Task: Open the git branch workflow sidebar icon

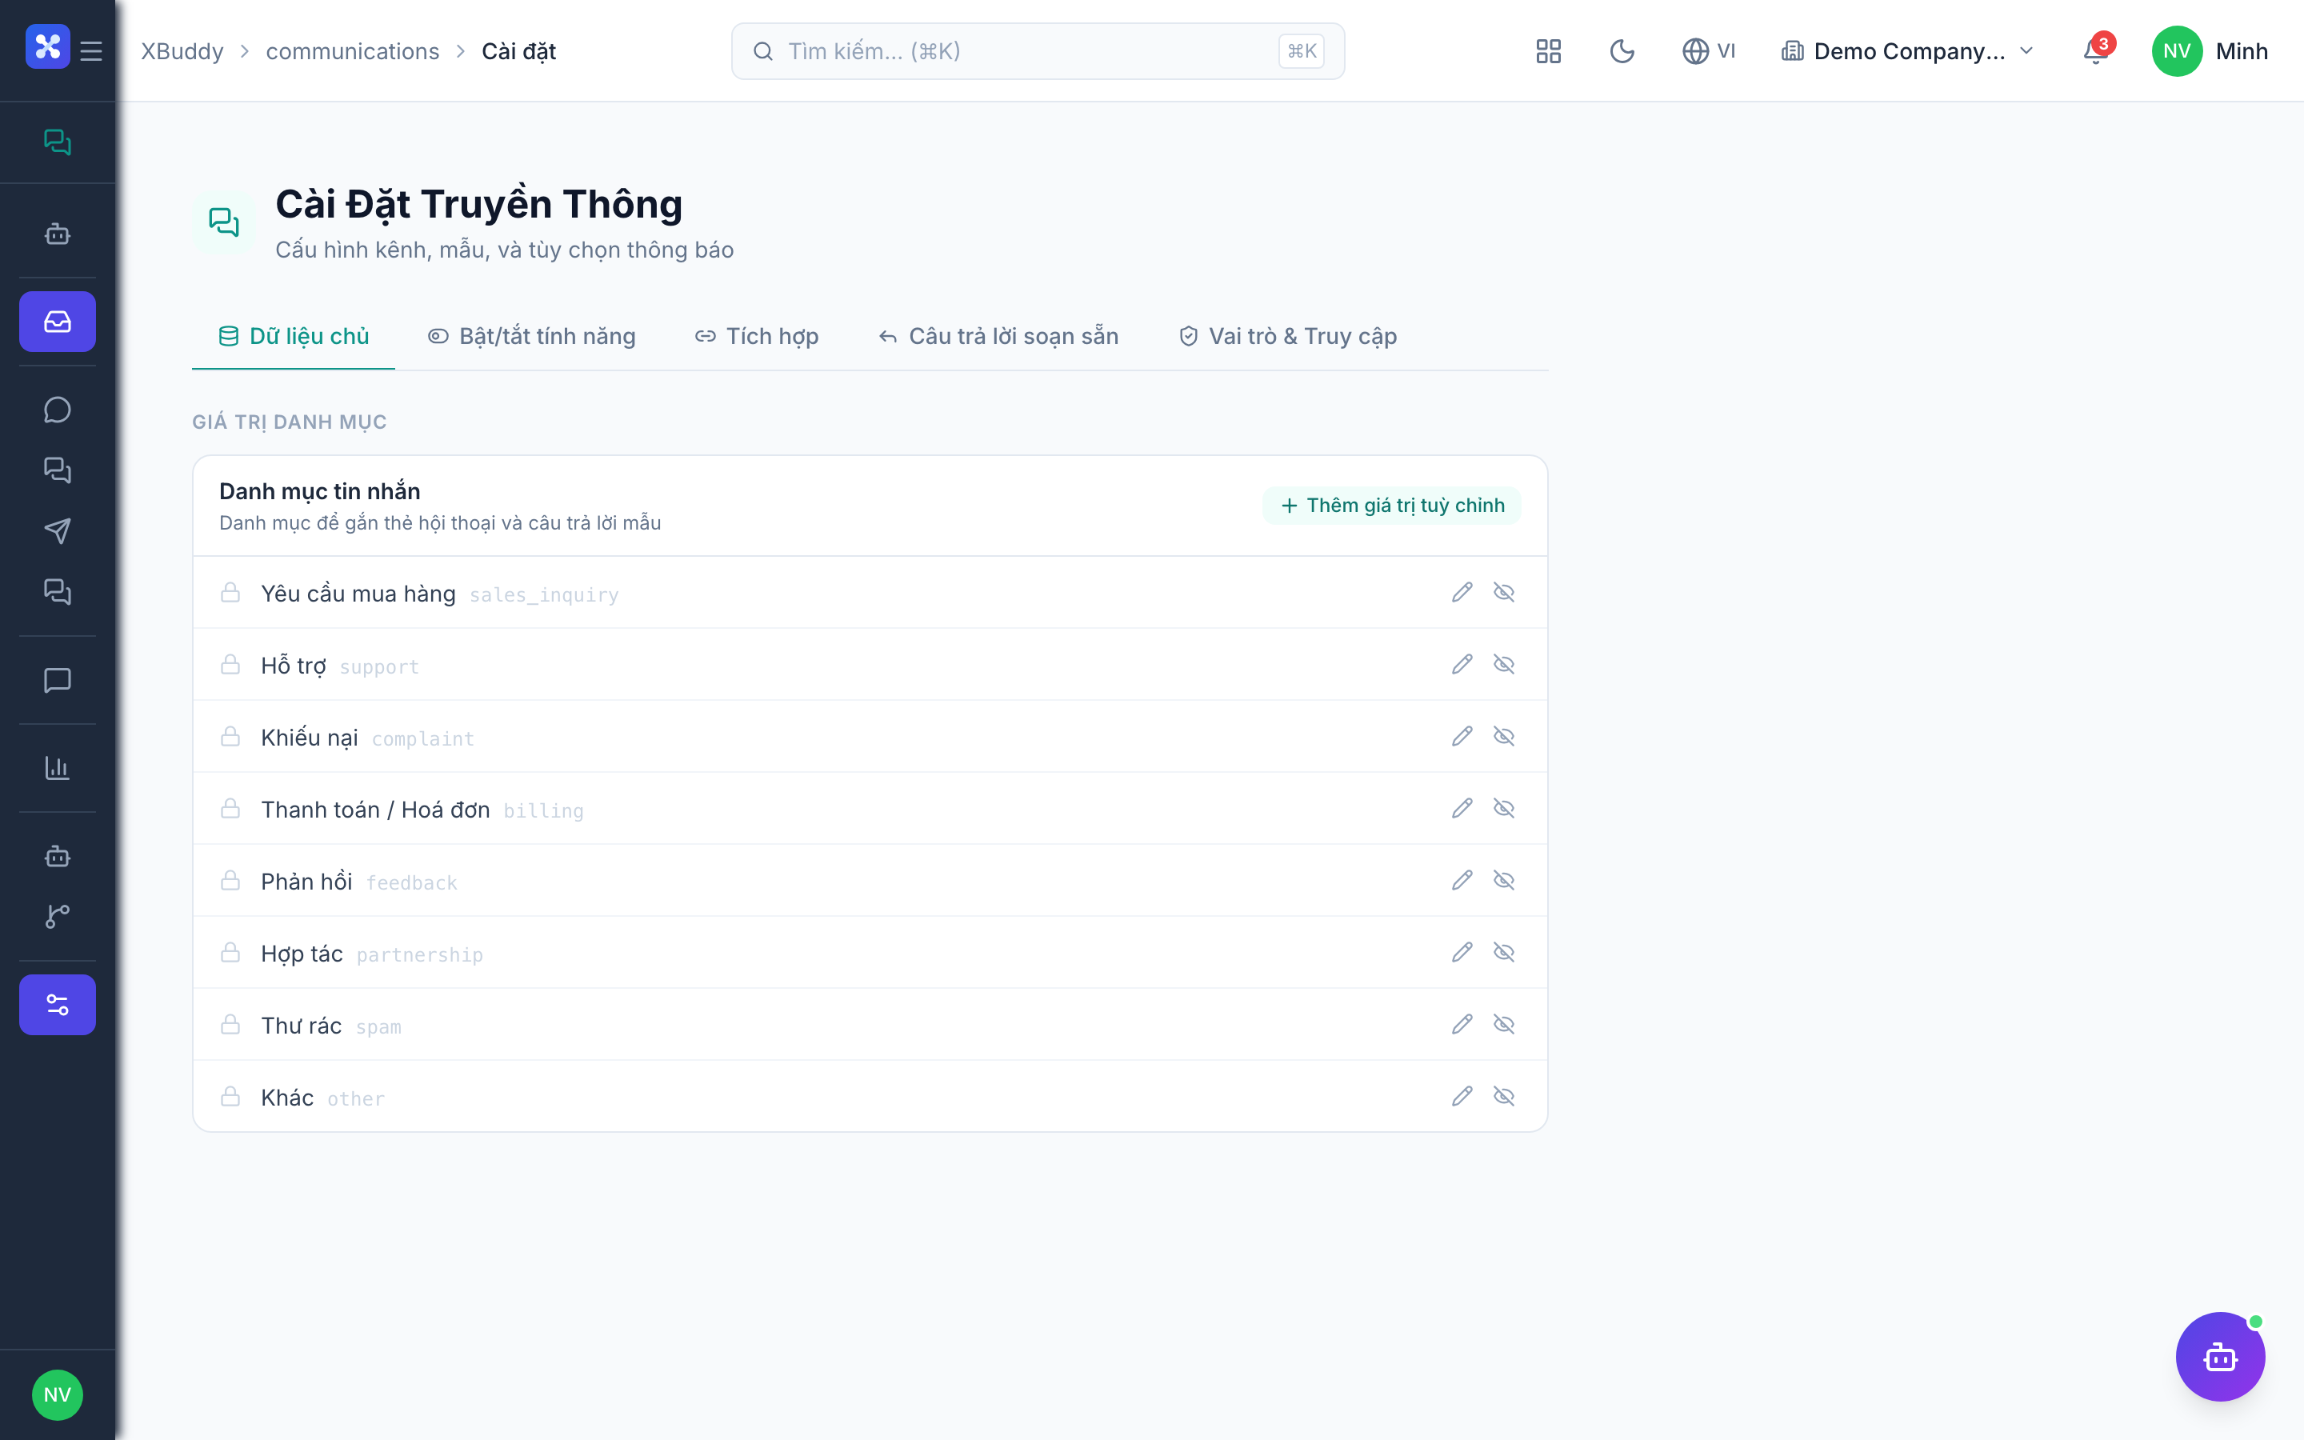Action: [57, 916]
